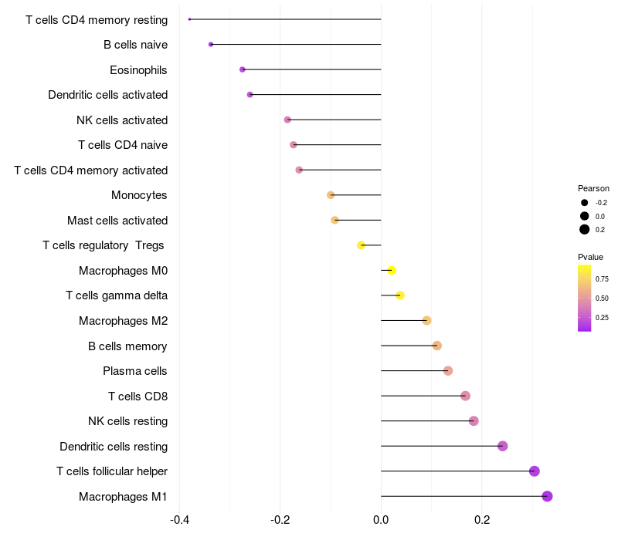This screenshot has width=618, height=540.
Task: Click the T cells CD4 memory resting label
Action: tap(97, 20)
